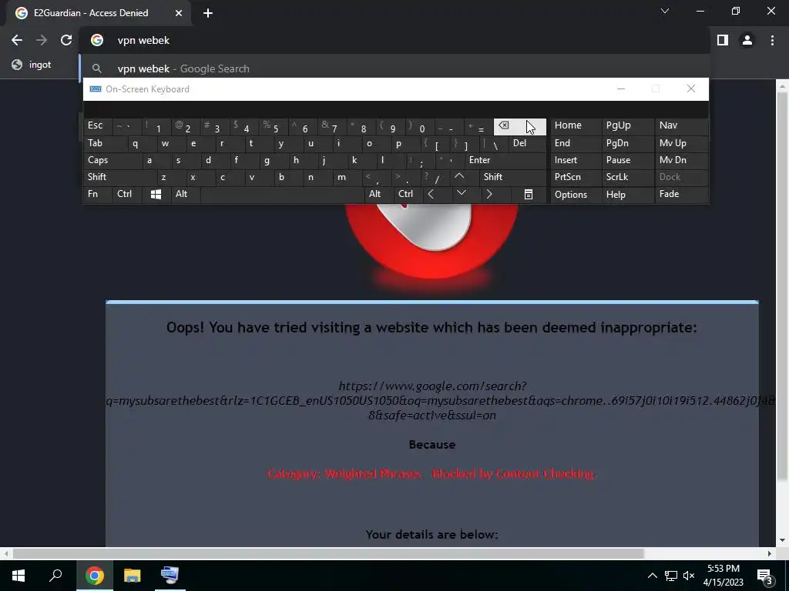Open keyboard Options
This screenshot has width=789, height=591.
(x=575, y=195)
